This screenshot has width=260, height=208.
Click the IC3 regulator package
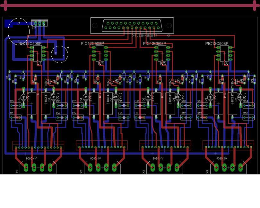[39, 23]
